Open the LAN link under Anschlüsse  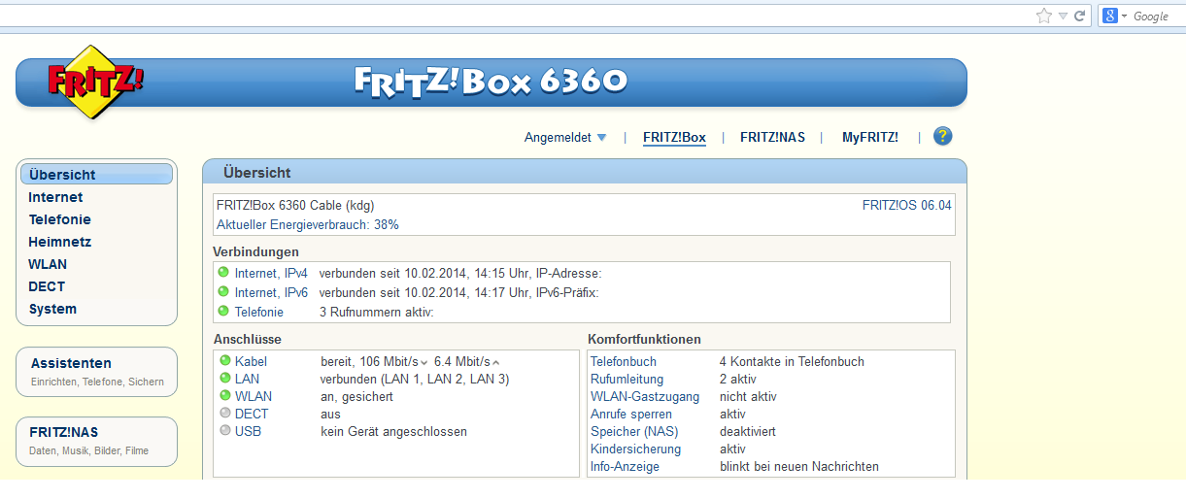tap(247, 379)
